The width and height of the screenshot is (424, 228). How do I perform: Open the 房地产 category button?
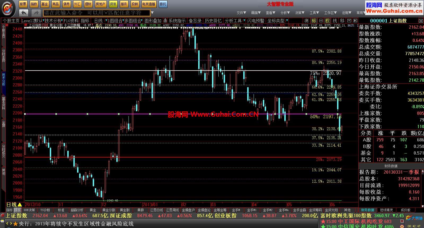(101, 4)
